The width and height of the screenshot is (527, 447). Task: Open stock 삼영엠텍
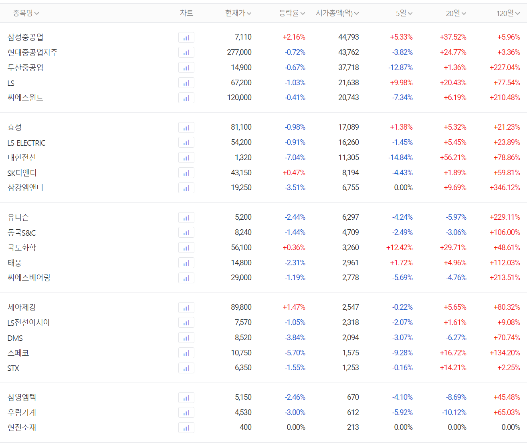tap(22, 397)
